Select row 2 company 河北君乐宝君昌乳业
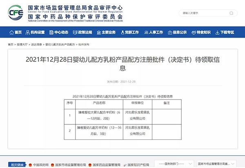The image size is (245, 168). pos(138,130)
